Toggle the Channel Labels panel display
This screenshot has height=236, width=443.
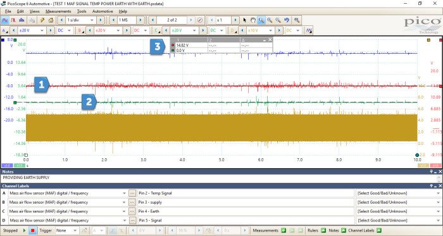point(379,230)
